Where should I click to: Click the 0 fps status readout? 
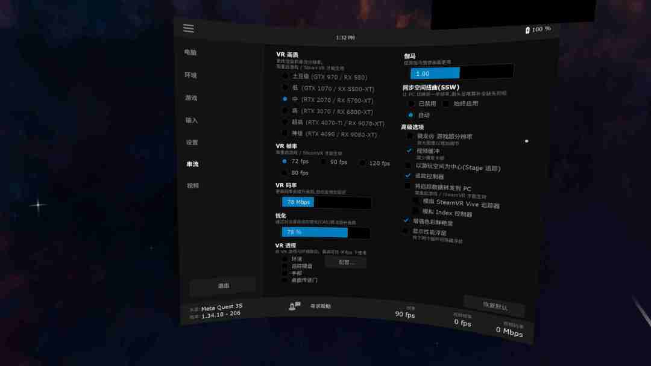point(462,323)
